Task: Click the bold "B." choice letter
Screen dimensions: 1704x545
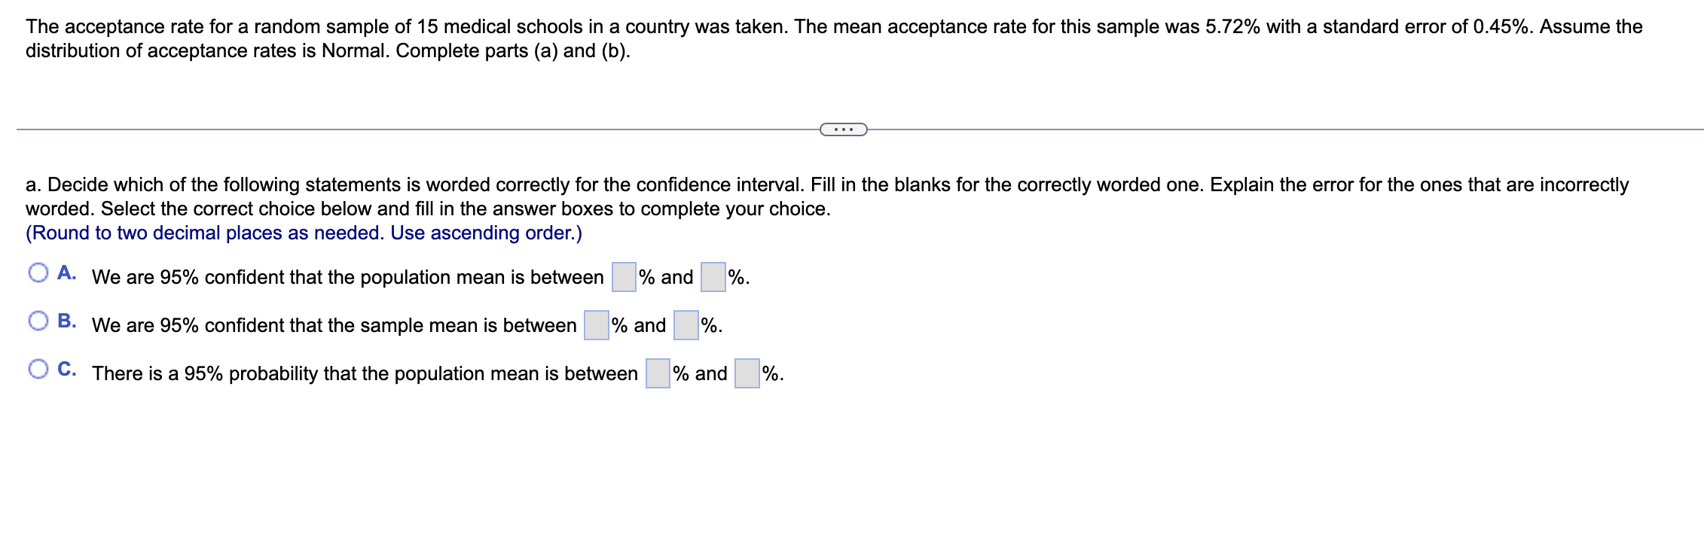Action: [x=67, y=321]
